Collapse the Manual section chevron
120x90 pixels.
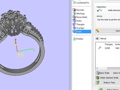pyautogui.click(x=97, y=38)
